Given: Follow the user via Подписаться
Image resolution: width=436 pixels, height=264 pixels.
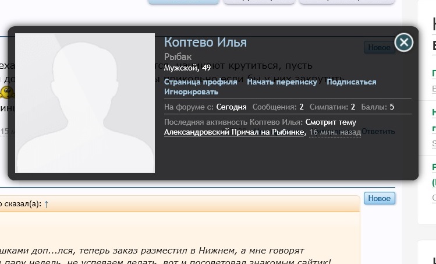Looking at the screenshot, I should coord(351,82).
